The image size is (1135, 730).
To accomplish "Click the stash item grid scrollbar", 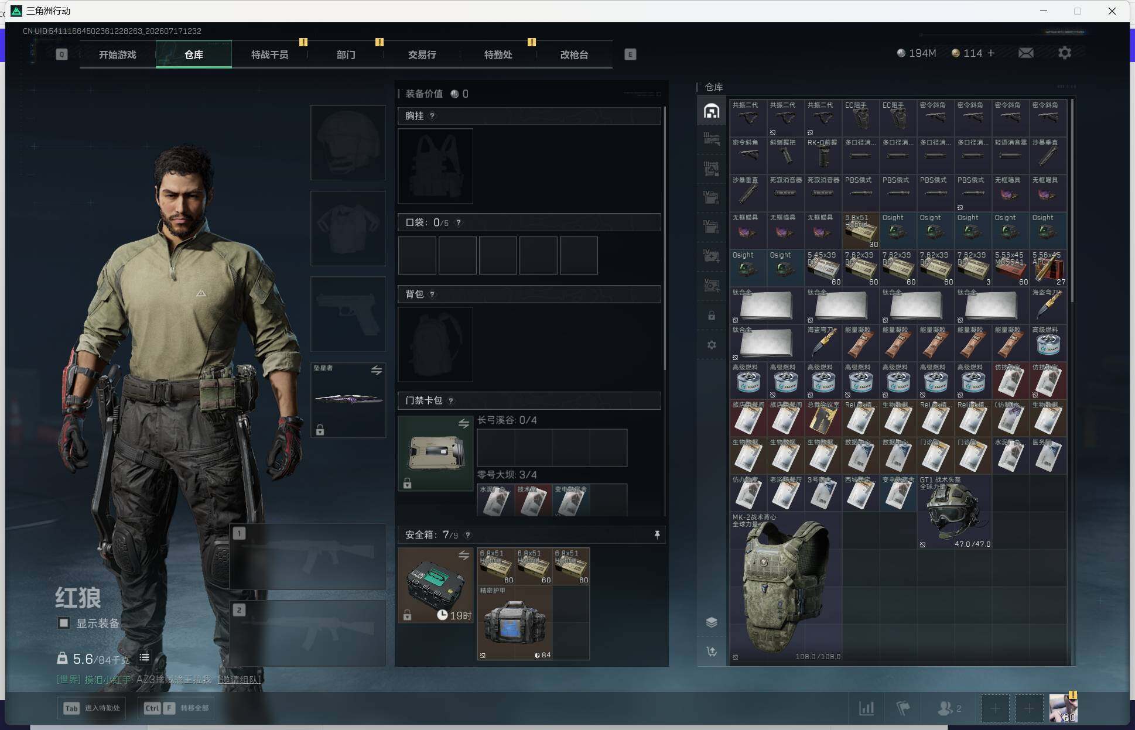I will point(1072,201).
